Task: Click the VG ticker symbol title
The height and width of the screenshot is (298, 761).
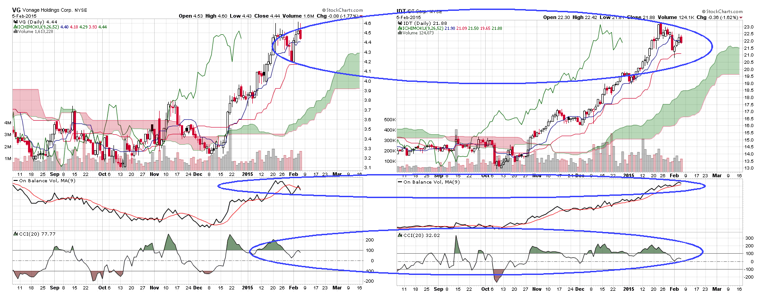Action: (16, 10)
